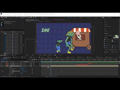Image resolution: width=120 pixels, height=90 pixels.
Task: Expand the Effects & Presets panel
Action: pyautogui.click(x=107, y=26)
